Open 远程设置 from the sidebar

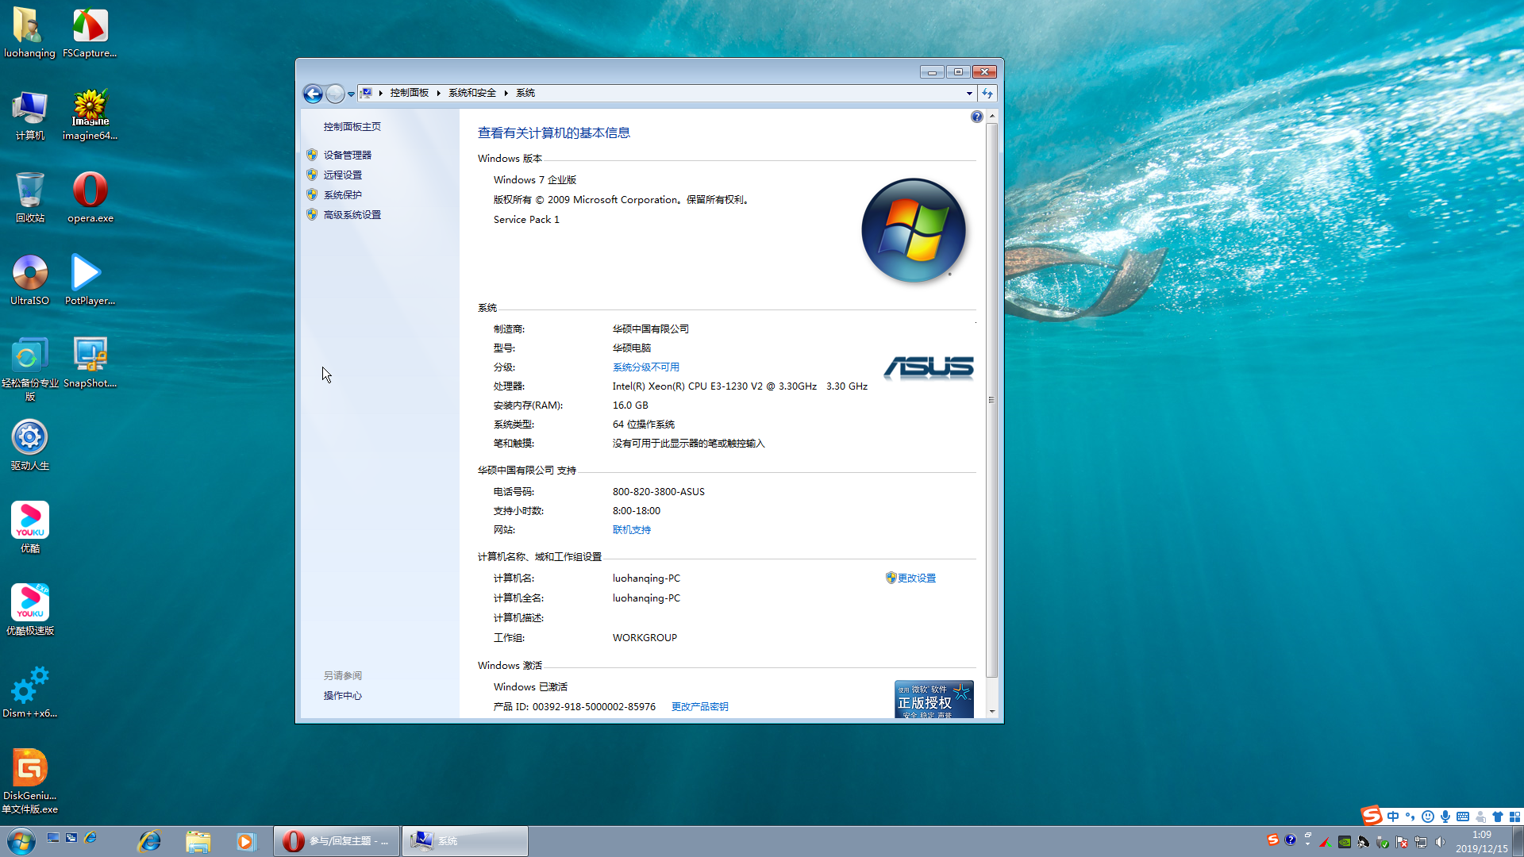pos(342,175)
